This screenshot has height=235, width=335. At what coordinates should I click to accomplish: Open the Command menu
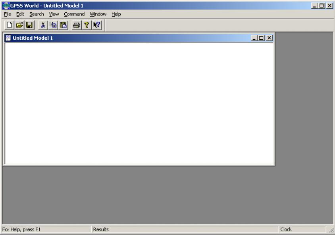[x=74, y=14]
